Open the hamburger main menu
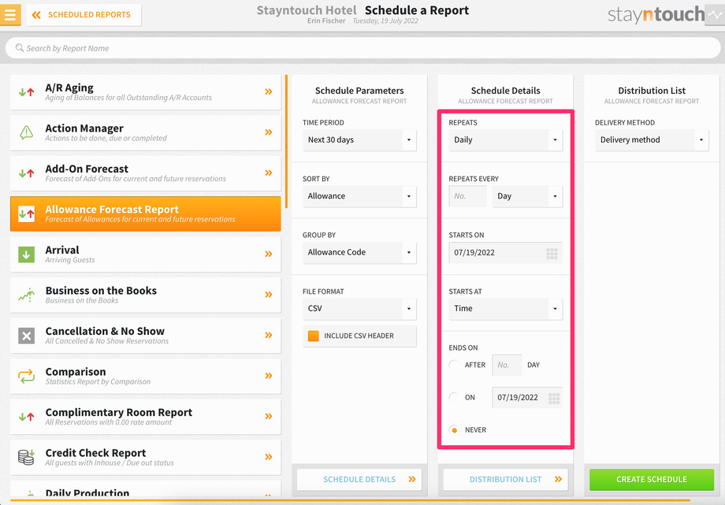 tap(10, 14)
